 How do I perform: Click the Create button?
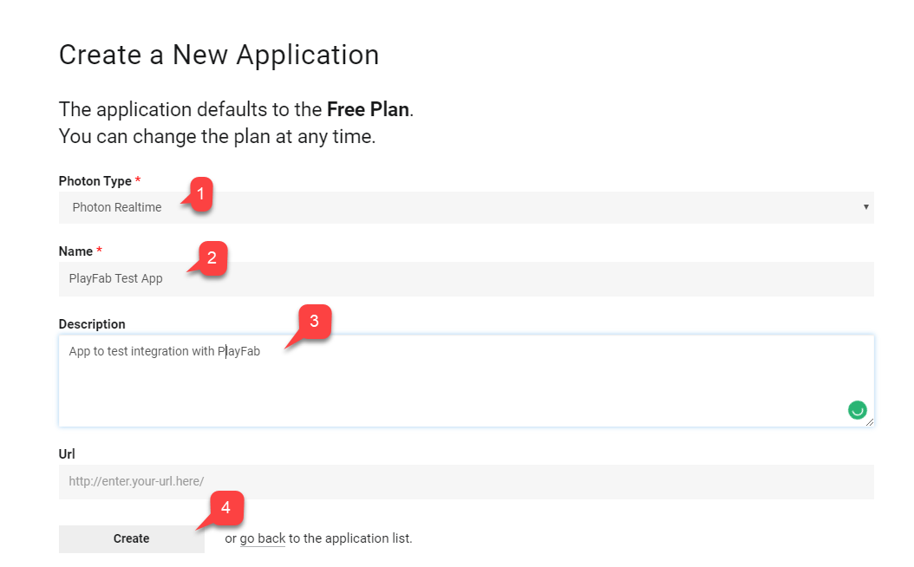131,538
